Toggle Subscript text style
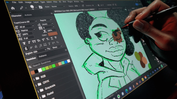Viewport: 177px width, 99px height. 48,39
